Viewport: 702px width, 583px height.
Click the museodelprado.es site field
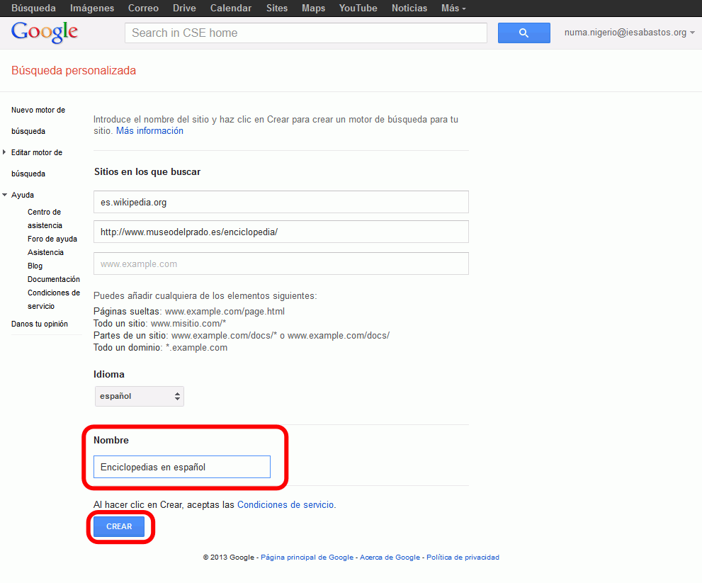281,232
